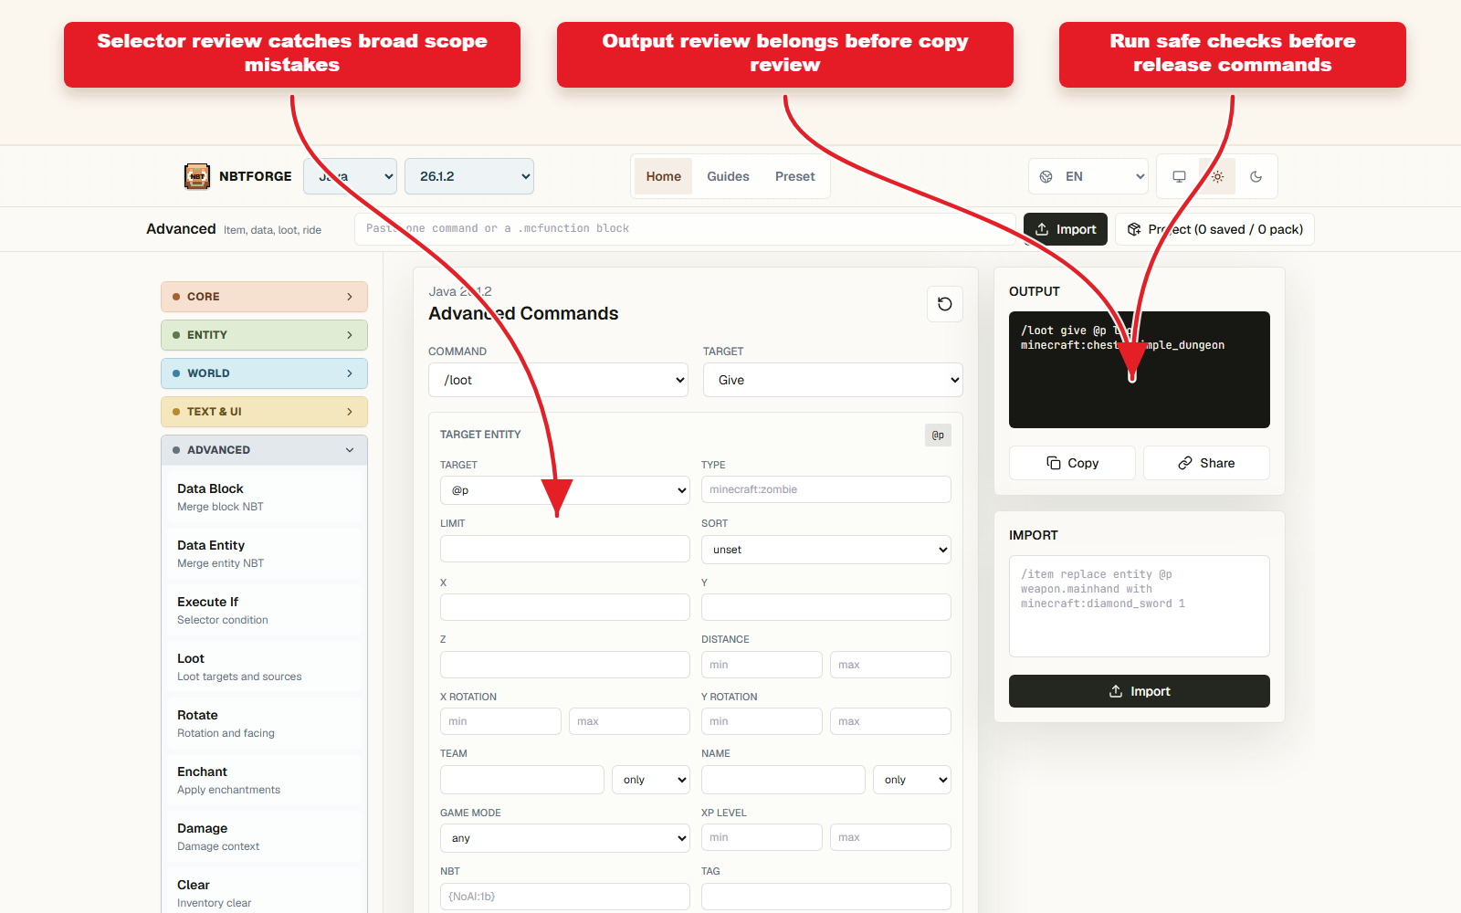Click the Import button below the import box
Image resolution: width=1461 pixels, height=913 pixels.
(1140, 691)
